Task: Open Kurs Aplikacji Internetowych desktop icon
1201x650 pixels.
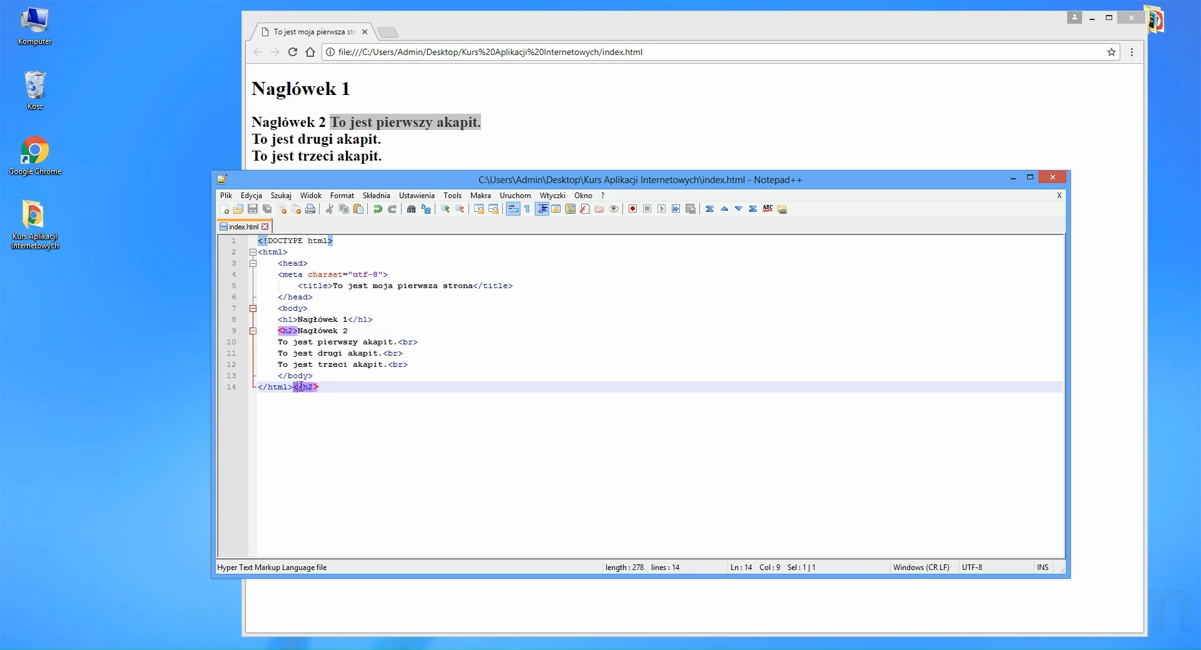Action: 34,224
